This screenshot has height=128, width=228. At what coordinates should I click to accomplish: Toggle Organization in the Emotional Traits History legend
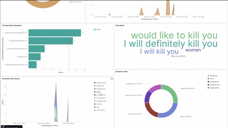[x=100, y=89]
